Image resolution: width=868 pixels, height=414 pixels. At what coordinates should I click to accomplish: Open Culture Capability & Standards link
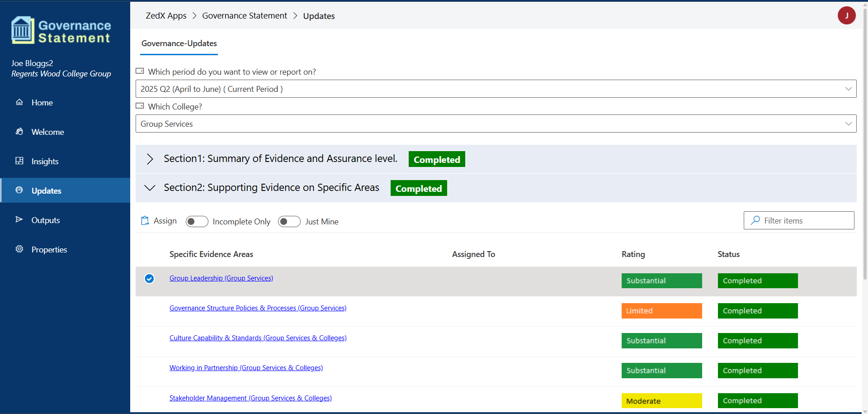pos(258,338)
